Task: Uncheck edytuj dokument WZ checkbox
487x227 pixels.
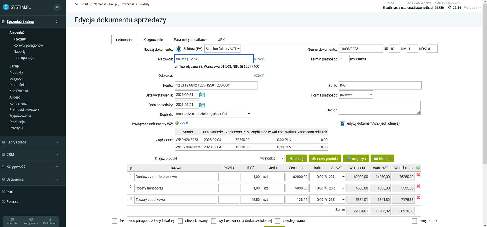Action: (x=342, y=124)
